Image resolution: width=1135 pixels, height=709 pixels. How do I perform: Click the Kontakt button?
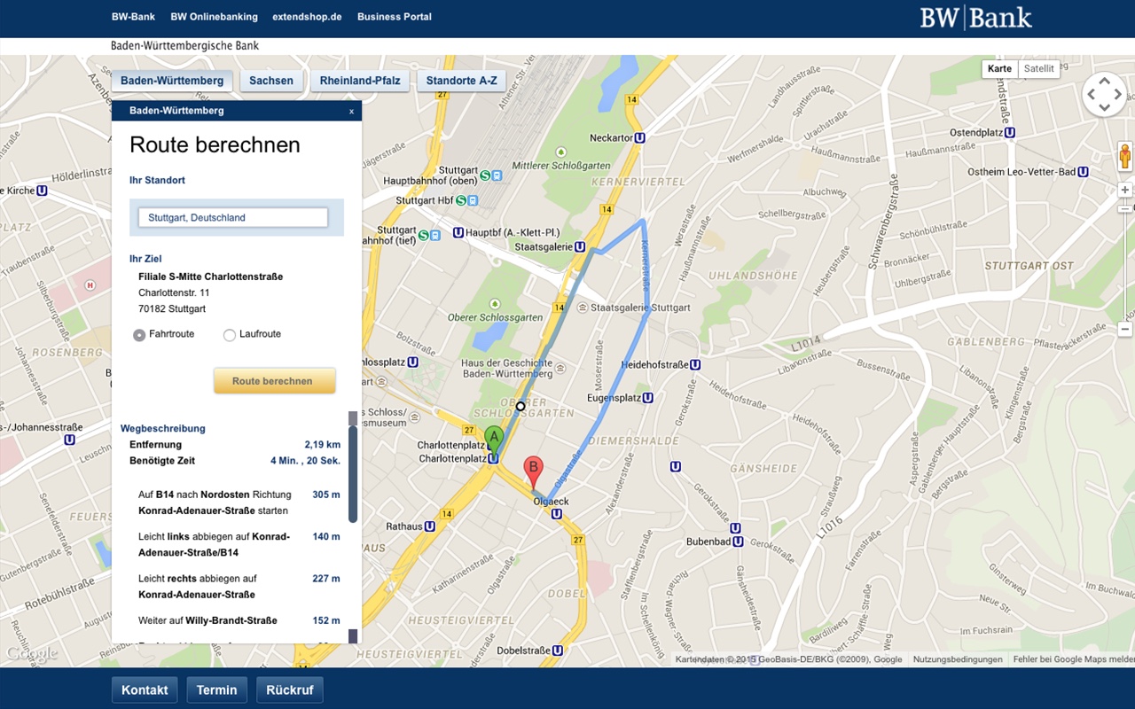145,690
